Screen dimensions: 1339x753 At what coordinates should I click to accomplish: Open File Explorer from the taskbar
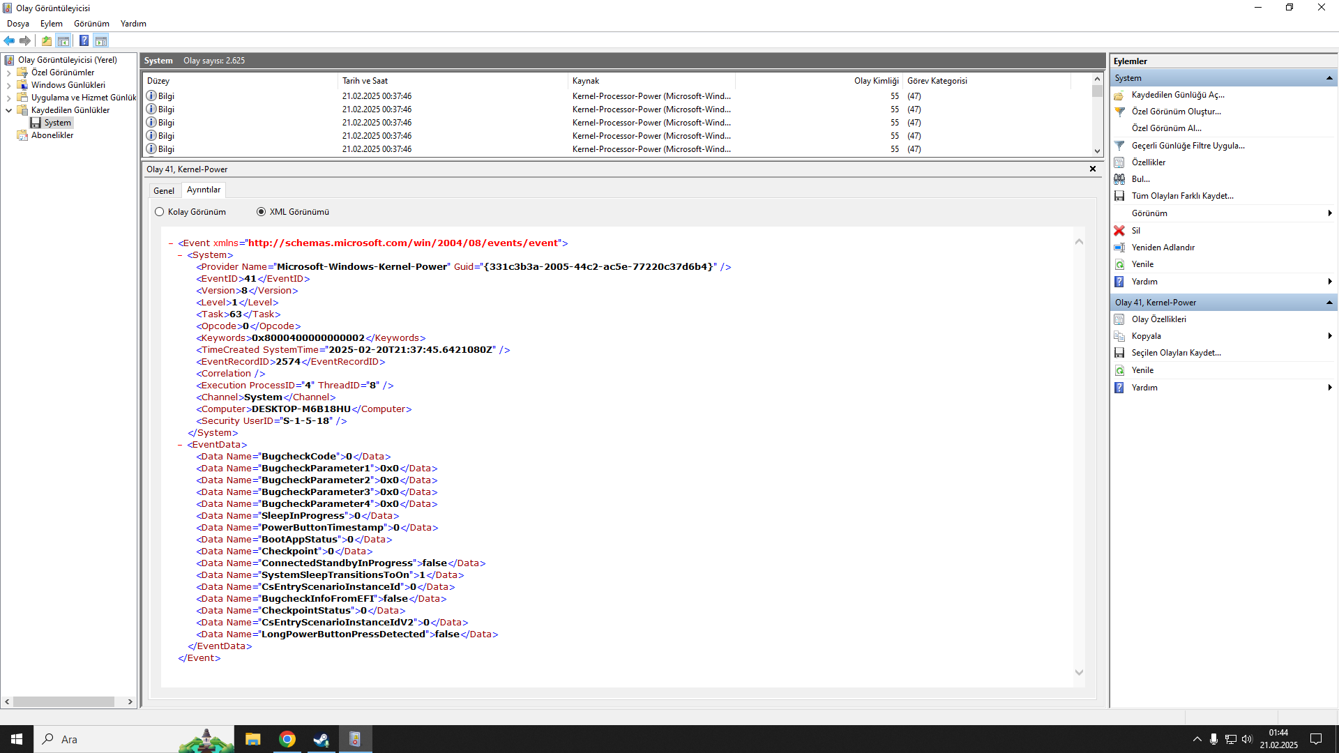(x=253, y=739)
